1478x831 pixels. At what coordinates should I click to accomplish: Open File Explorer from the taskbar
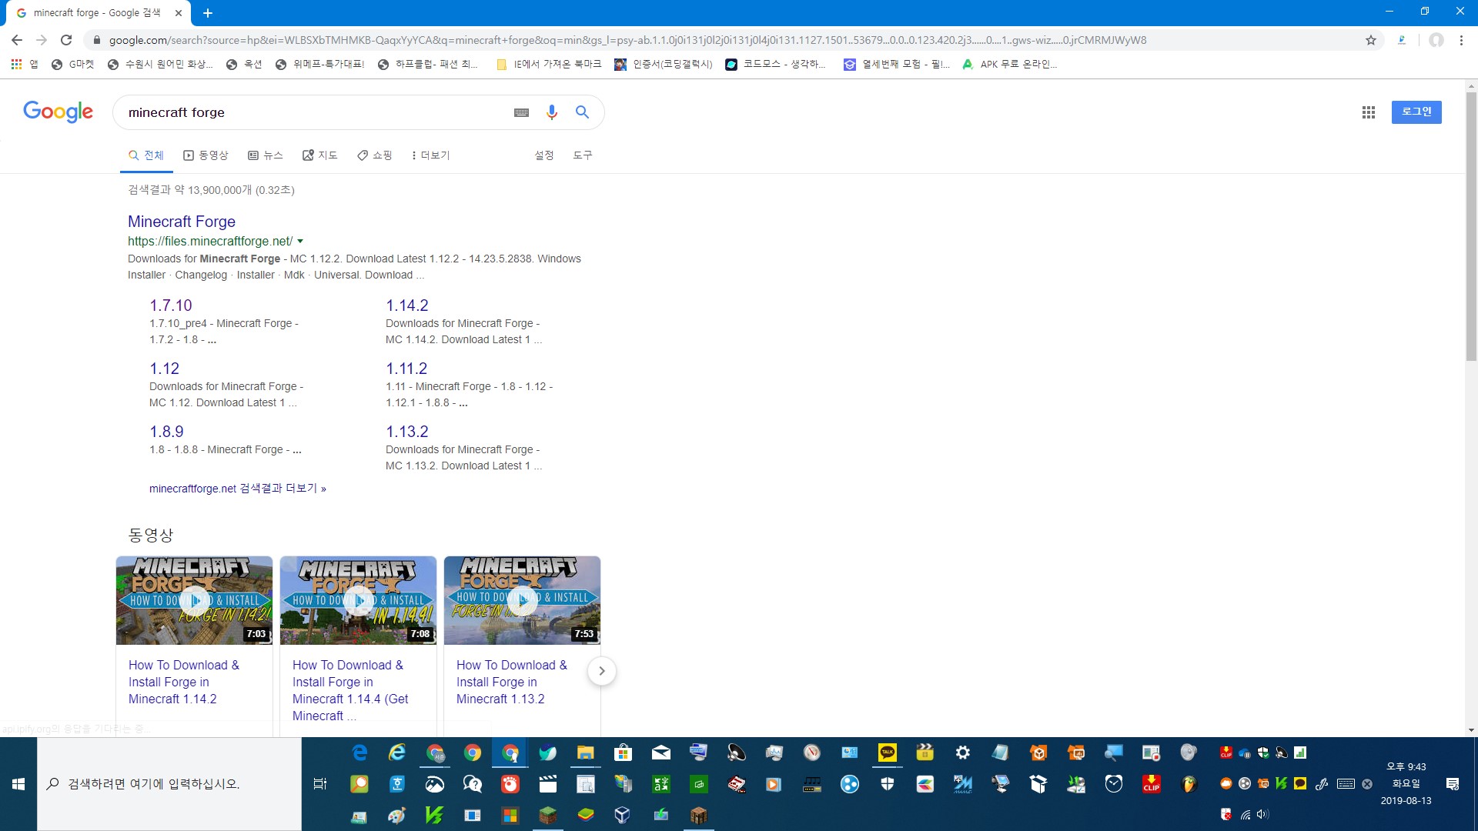click(x=585, y=753)
